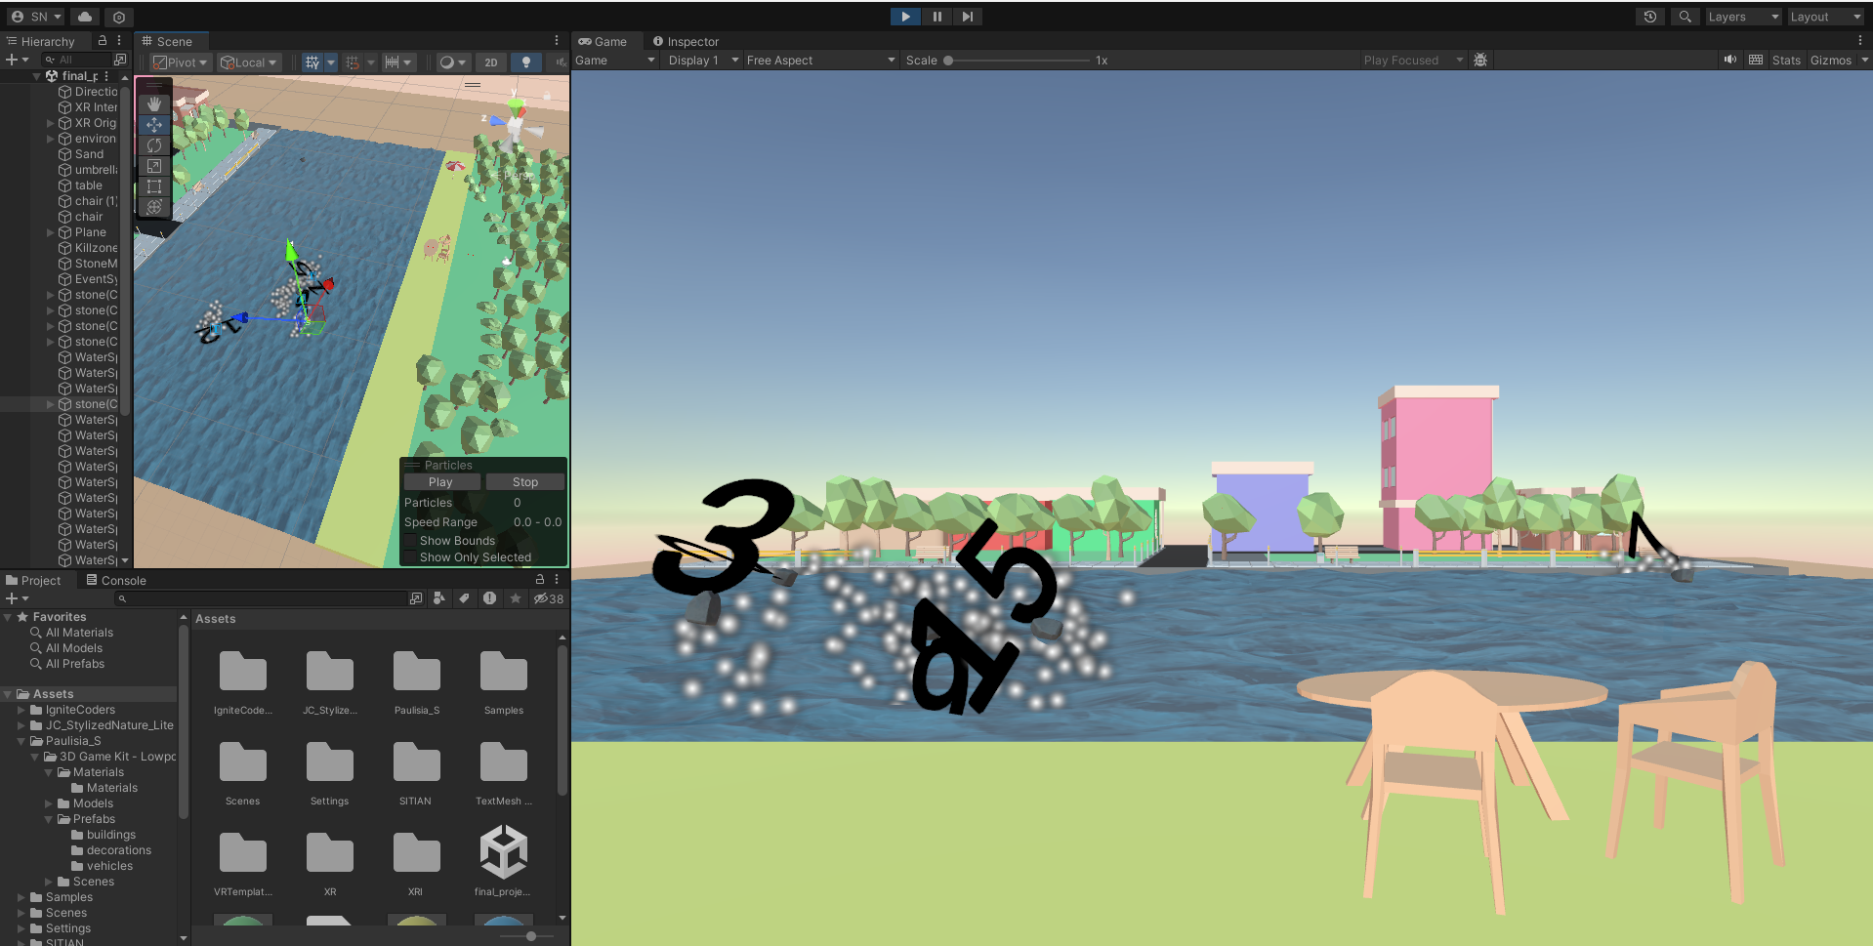Click the bug debug icon in Game view
1873x946 pixels.
click(1480, 61)
